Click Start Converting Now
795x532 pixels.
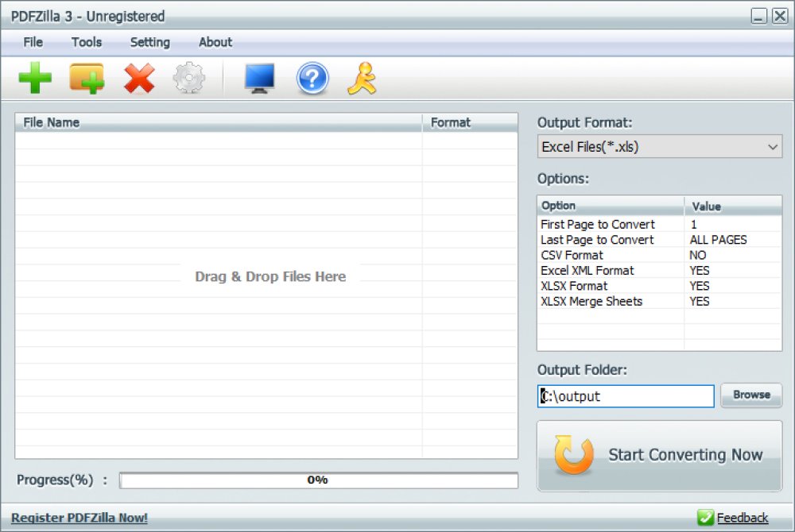pyautogui.click(x=660, y=456)
